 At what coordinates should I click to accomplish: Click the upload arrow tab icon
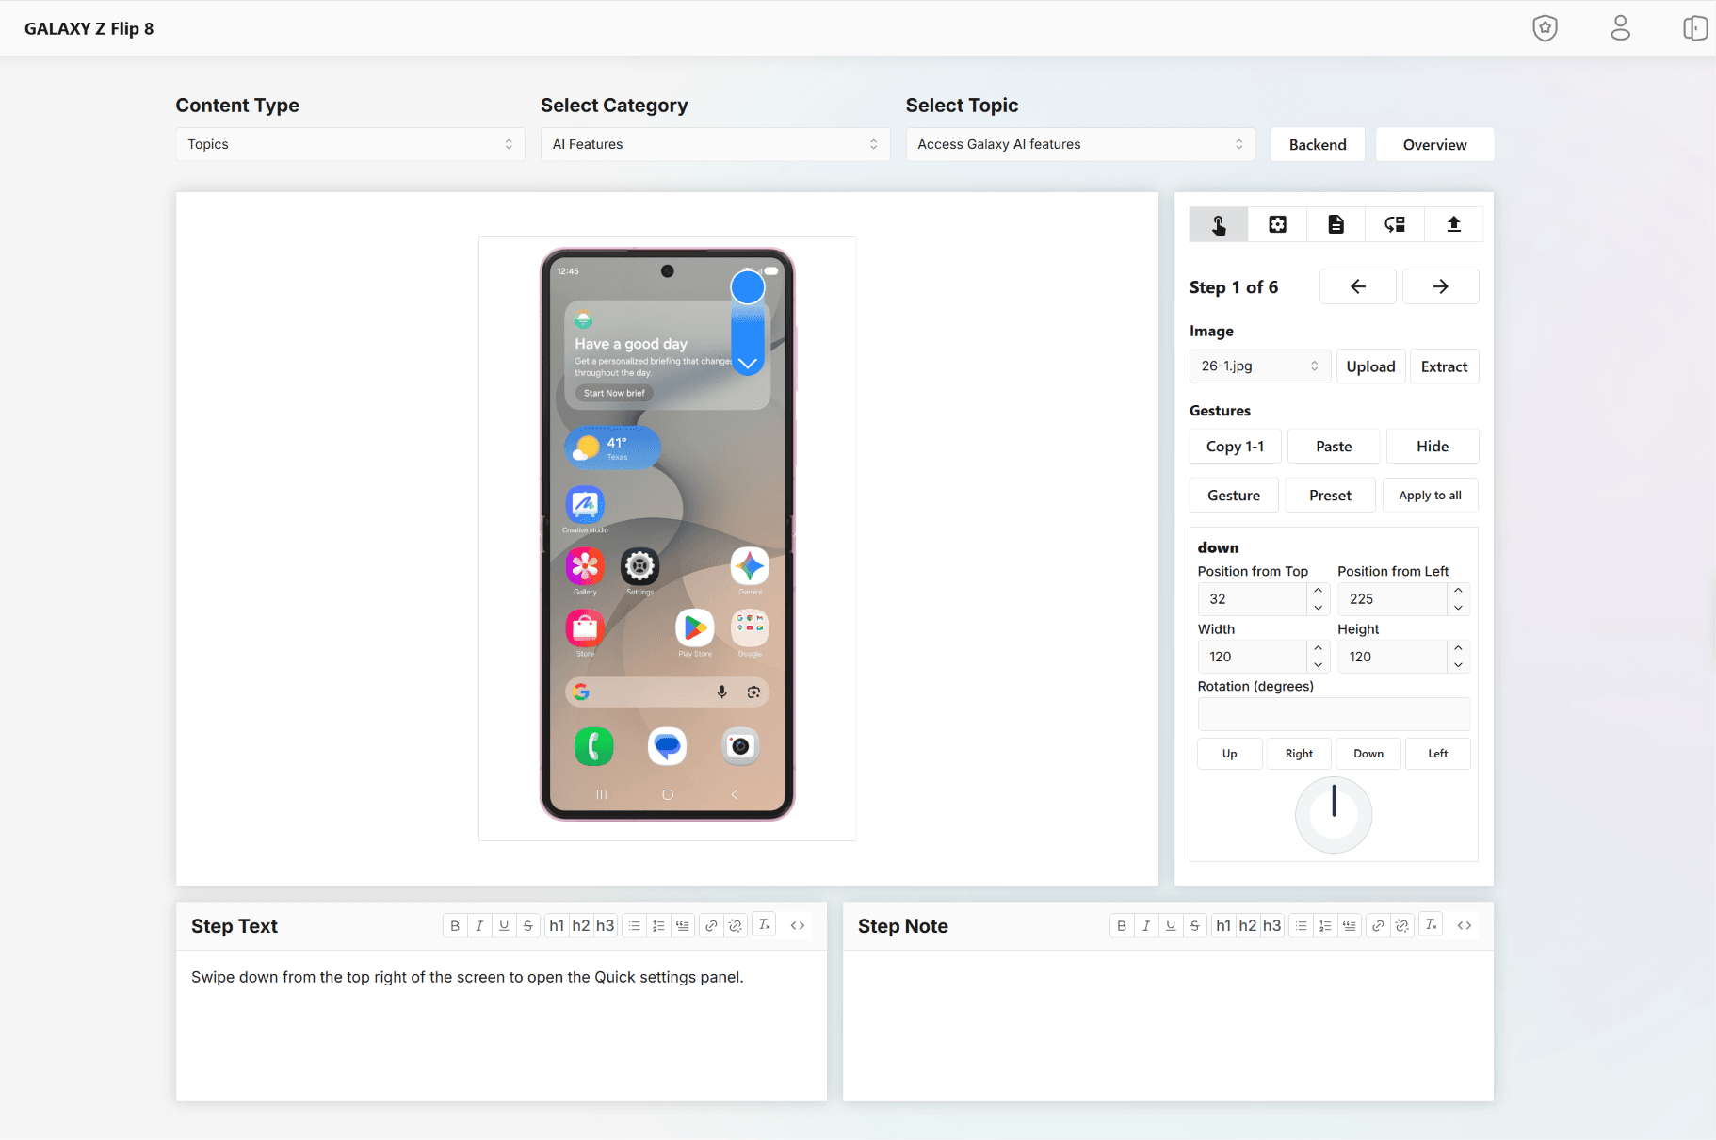click(x=1453, y=224)
